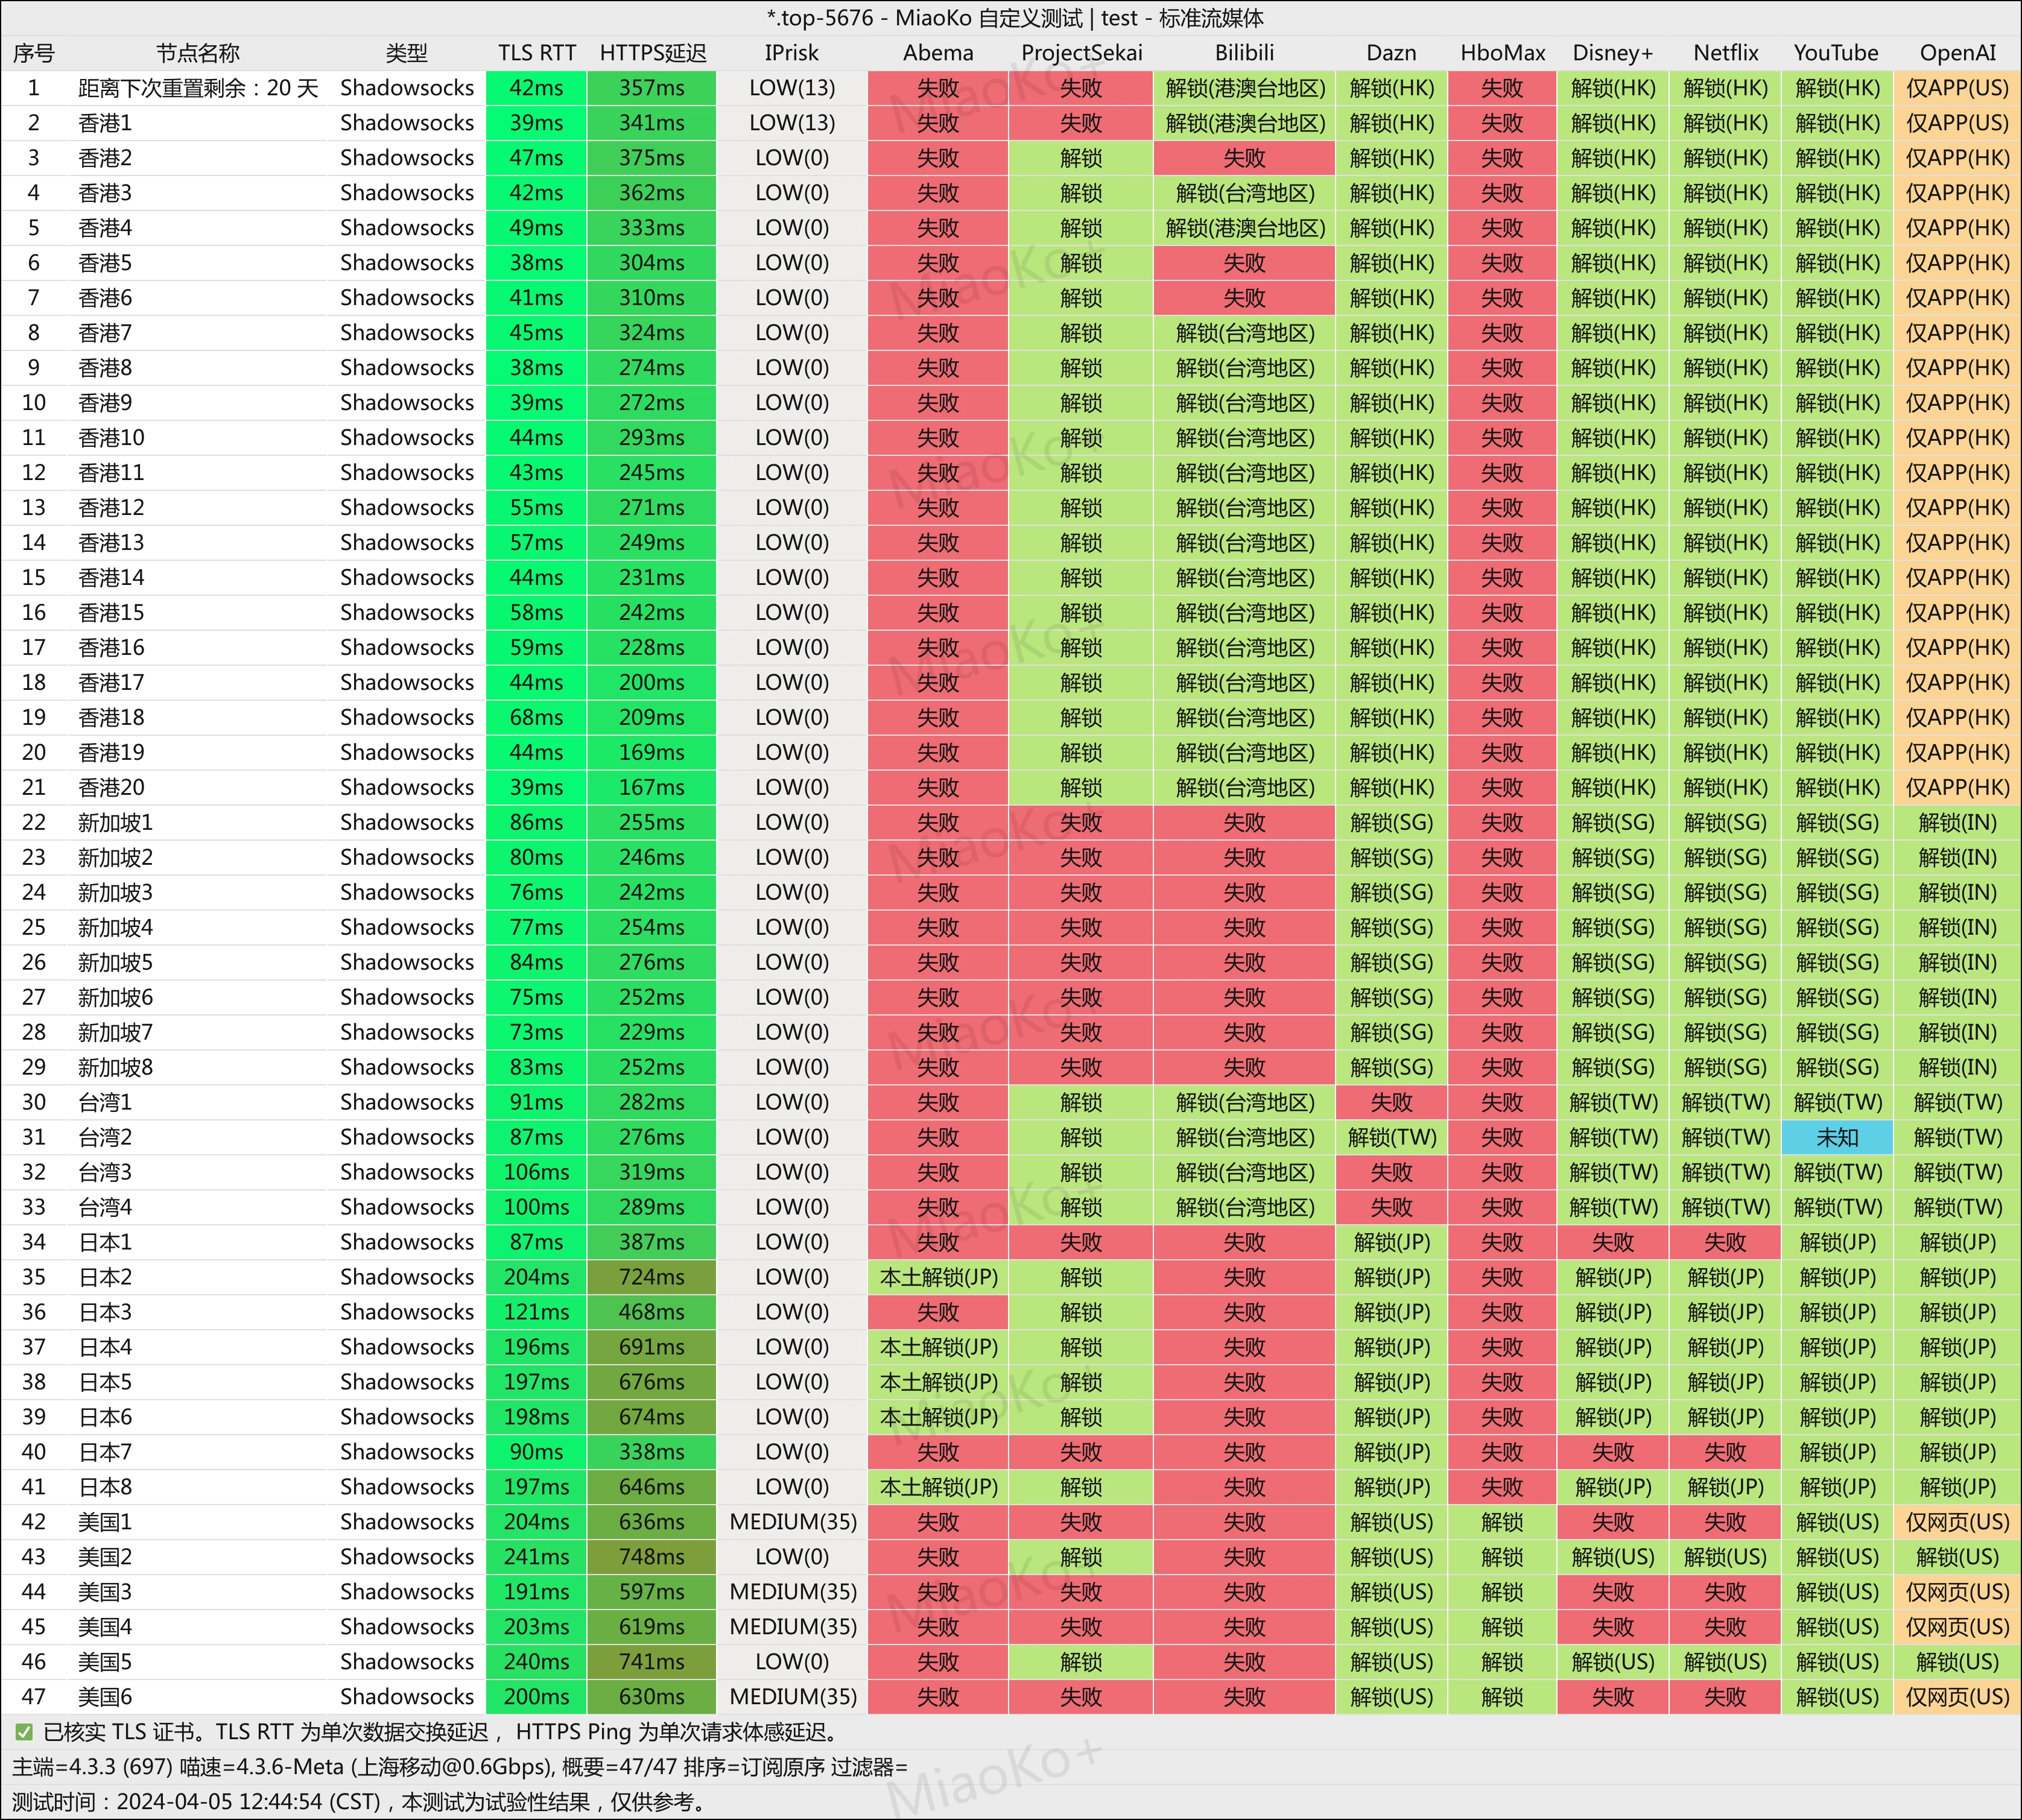Click the title text MiaoKo 自定义测试
The image size is (2022, 1820).
989,18
